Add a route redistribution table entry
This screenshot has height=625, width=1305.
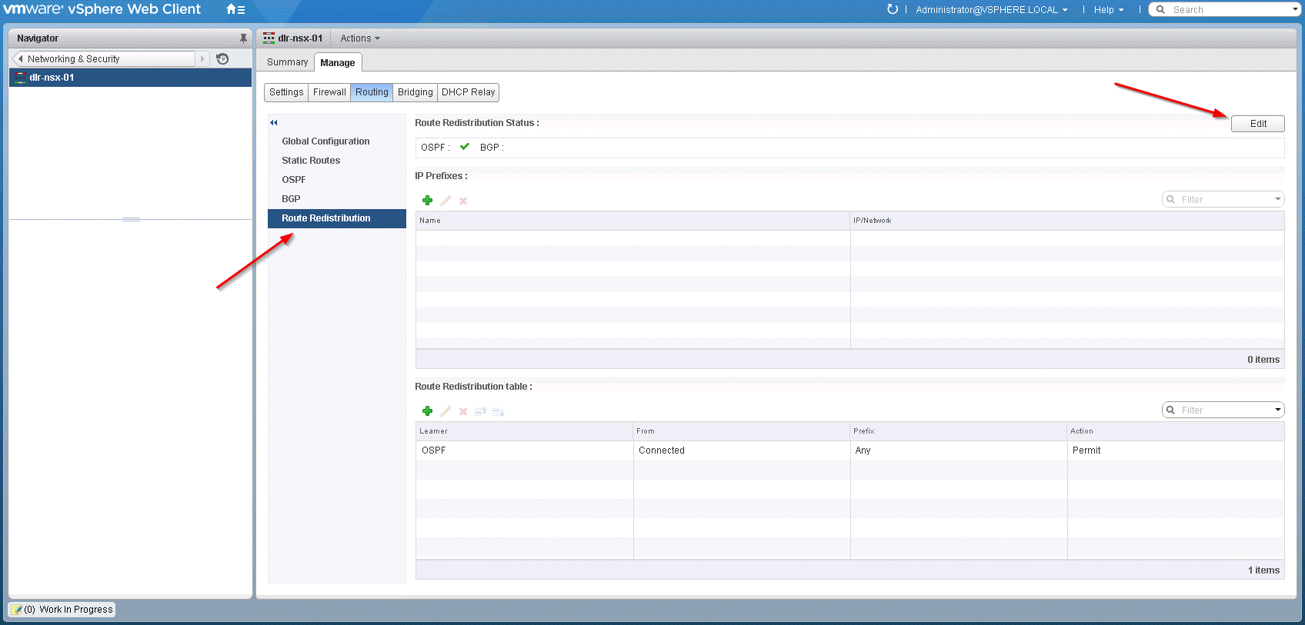(x=428, y=411)
